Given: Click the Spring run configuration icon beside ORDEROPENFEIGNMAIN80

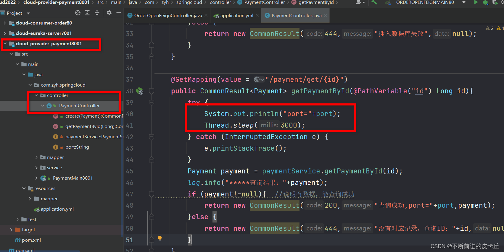Looking at the screenshot, I should 388,3.
